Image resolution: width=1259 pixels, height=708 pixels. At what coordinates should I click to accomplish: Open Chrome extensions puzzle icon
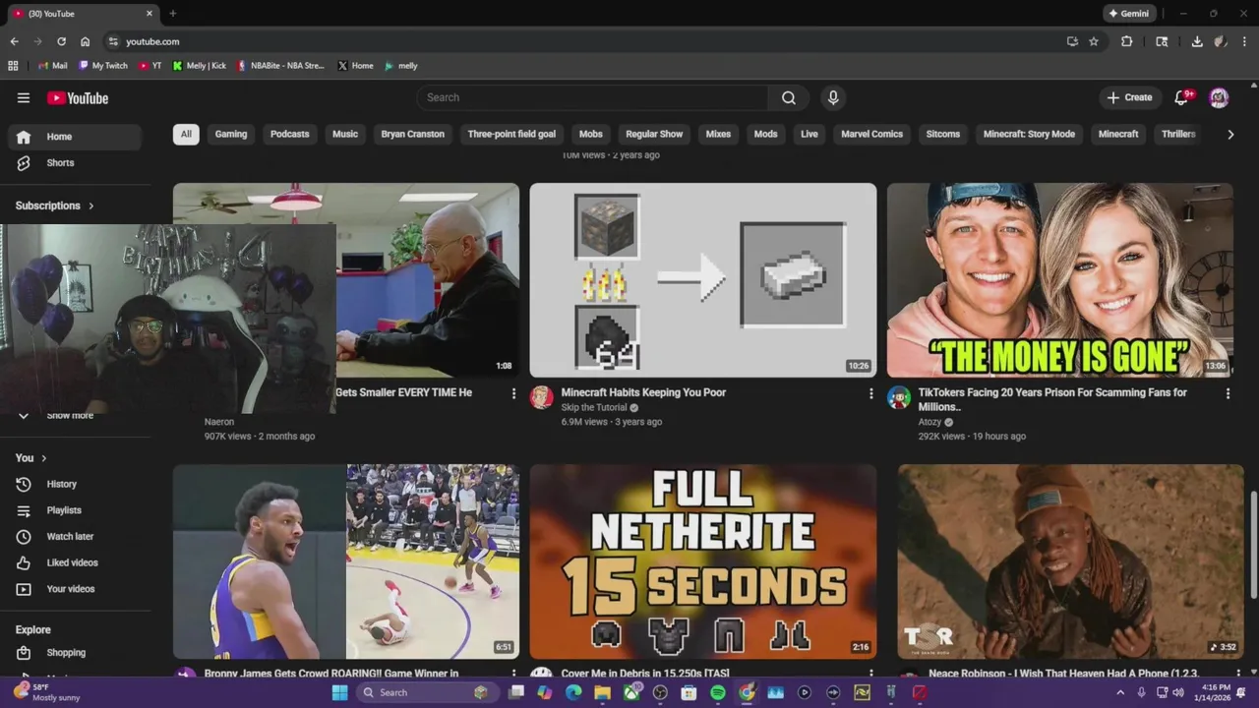[x=1127, y=41]
